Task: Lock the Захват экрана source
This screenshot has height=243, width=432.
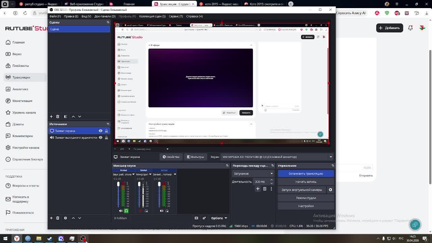Action: tap(106, 131)
